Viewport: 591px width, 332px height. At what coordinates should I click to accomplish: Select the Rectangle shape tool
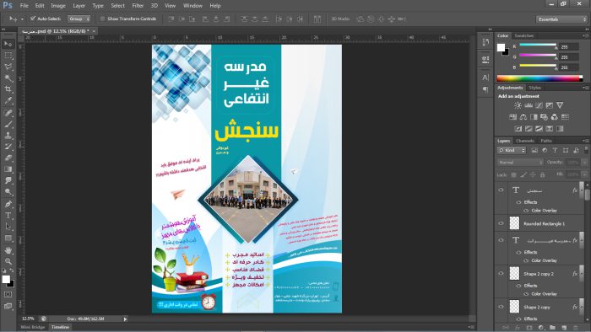[8, 238]
